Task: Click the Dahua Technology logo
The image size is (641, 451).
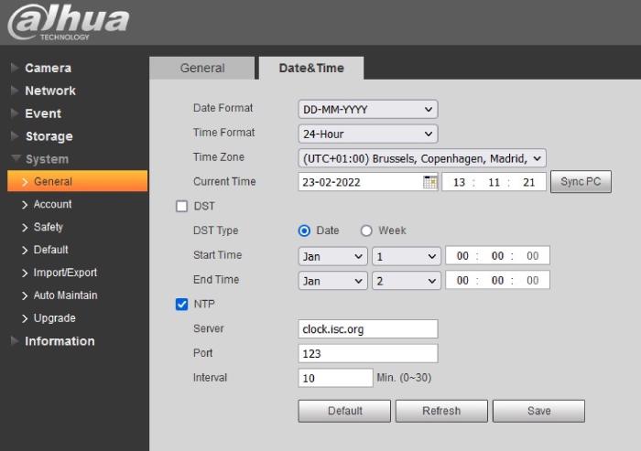Action: click(x=68, y=22)
